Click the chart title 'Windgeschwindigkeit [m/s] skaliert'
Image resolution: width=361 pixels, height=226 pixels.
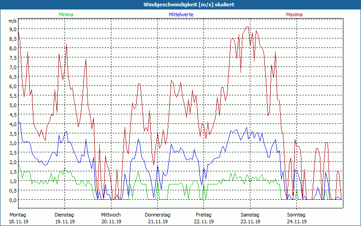coord(189,5)
